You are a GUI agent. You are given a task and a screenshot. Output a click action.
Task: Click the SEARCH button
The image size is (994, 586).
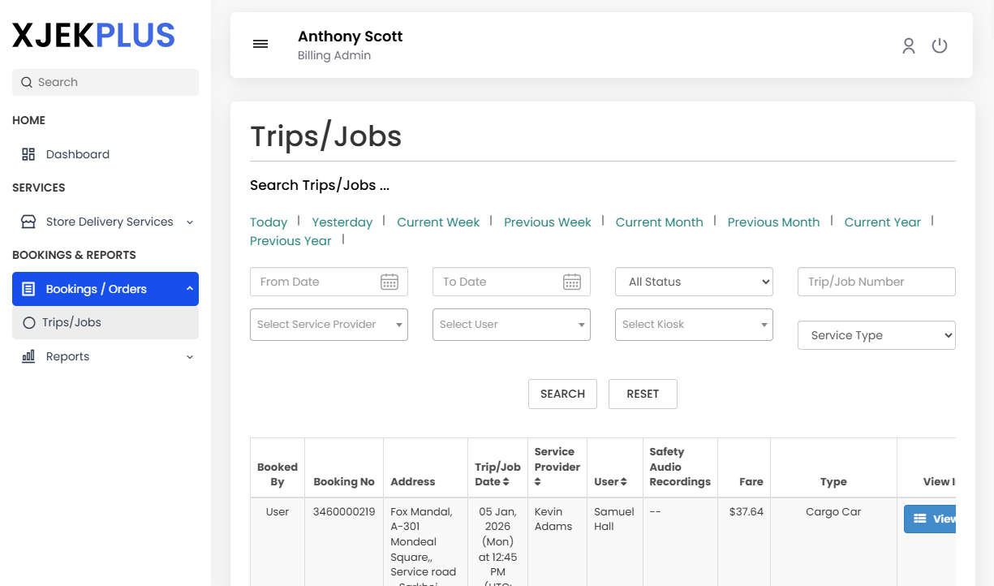pyautogui.click(x=562, y=394)
